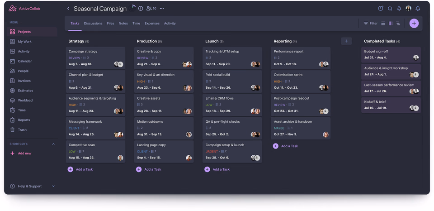Open People in the sidebar
Viewport: 434px width, 211px height.
point(33,71)
